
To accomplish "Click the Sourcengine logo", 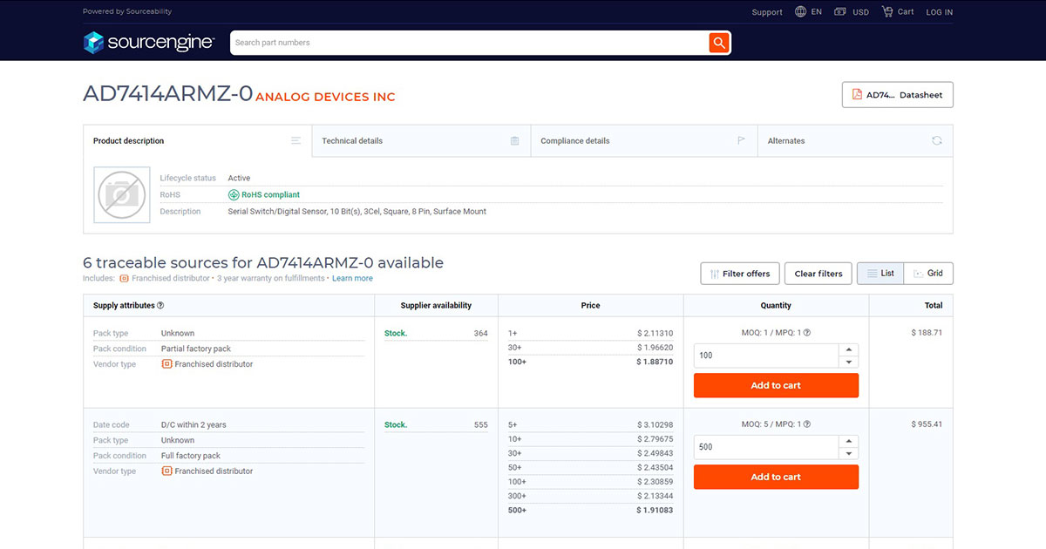I will [148, 42].
